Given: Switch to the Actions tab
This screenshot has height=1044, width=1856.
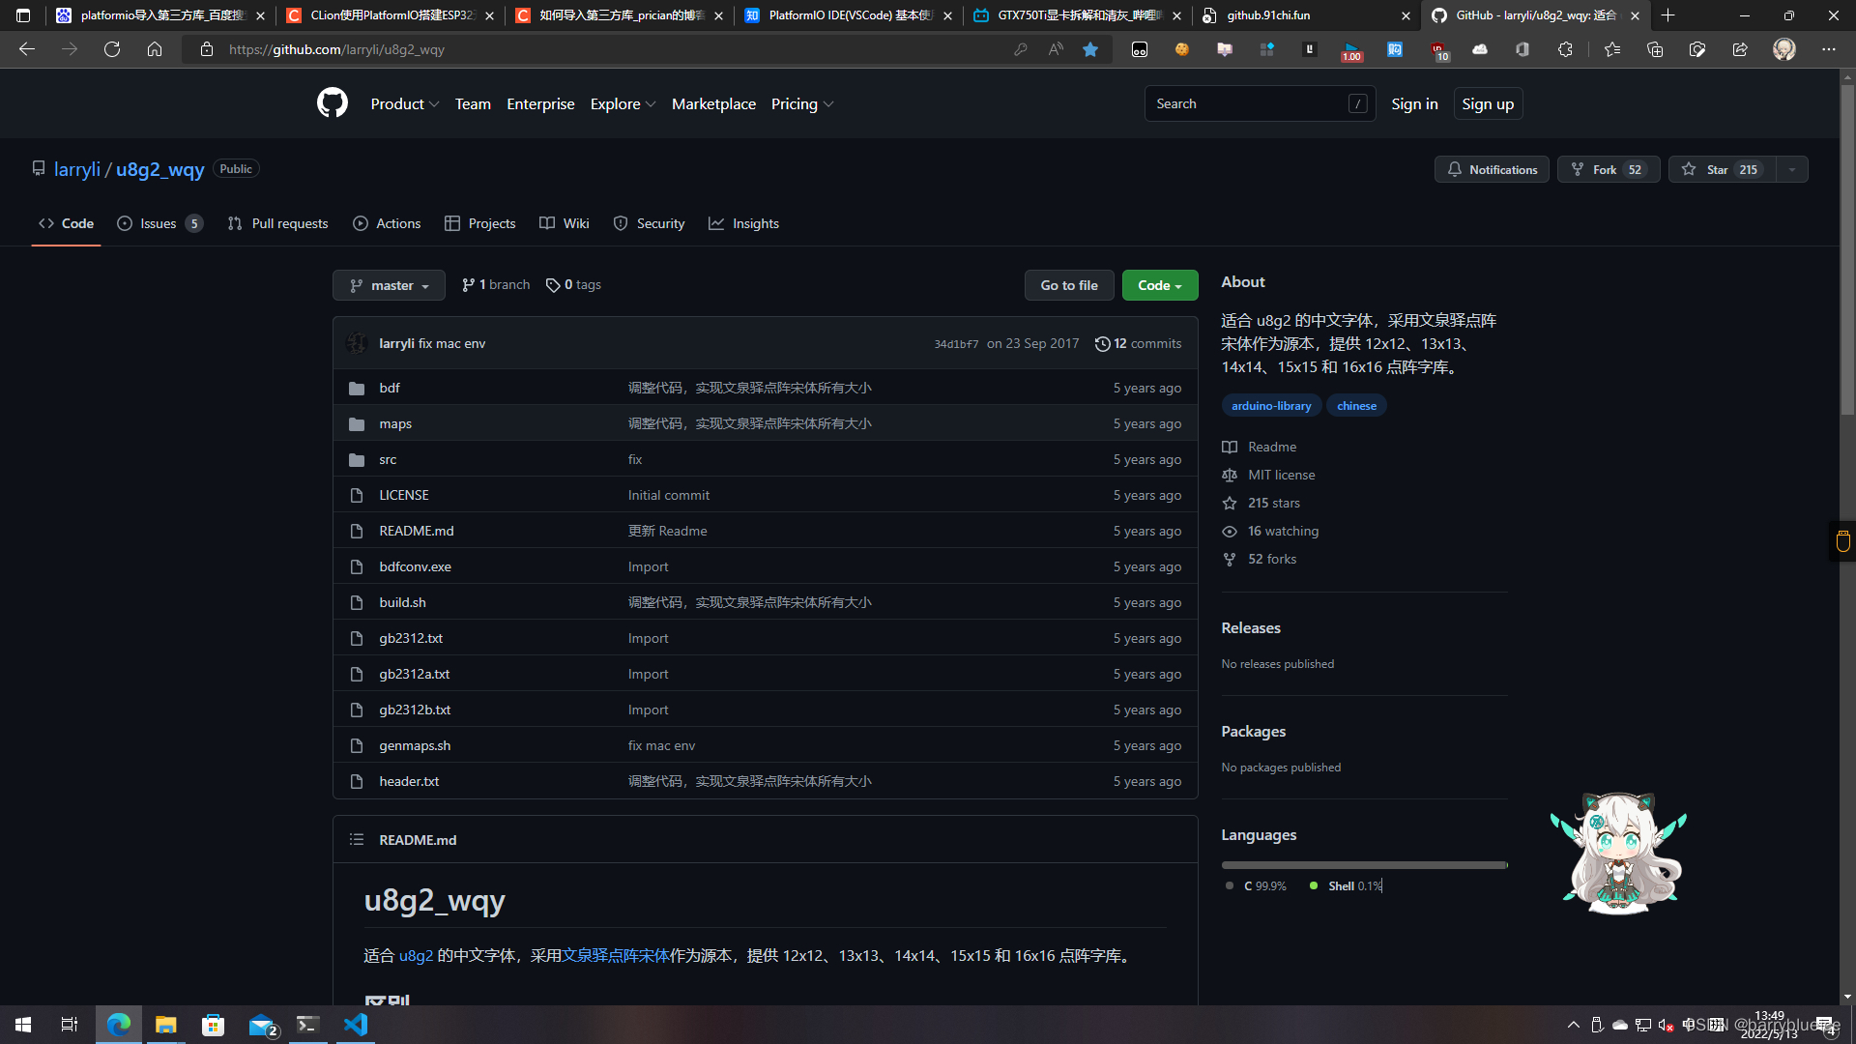Looking at the screenshot, I should coord(387,223).
